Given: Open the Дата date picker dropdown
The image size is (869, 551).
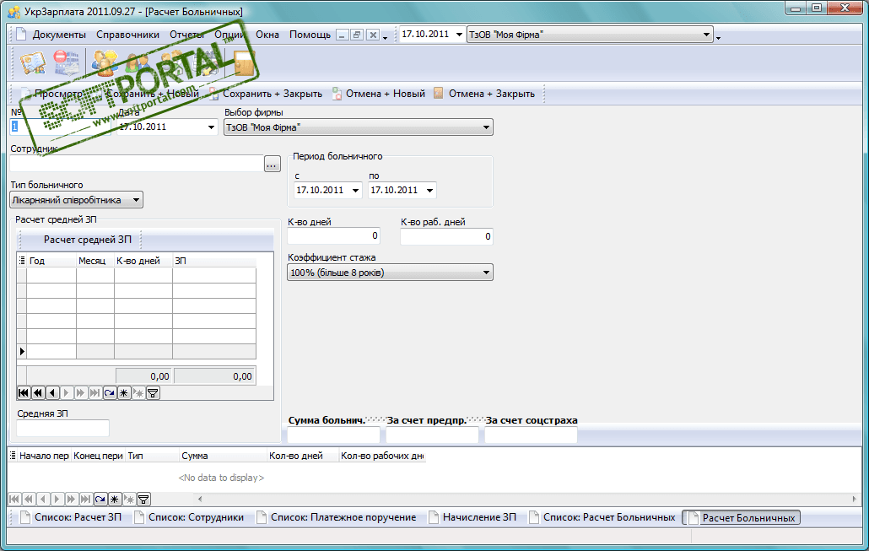Looking at the screenshot, I should 211,127.
